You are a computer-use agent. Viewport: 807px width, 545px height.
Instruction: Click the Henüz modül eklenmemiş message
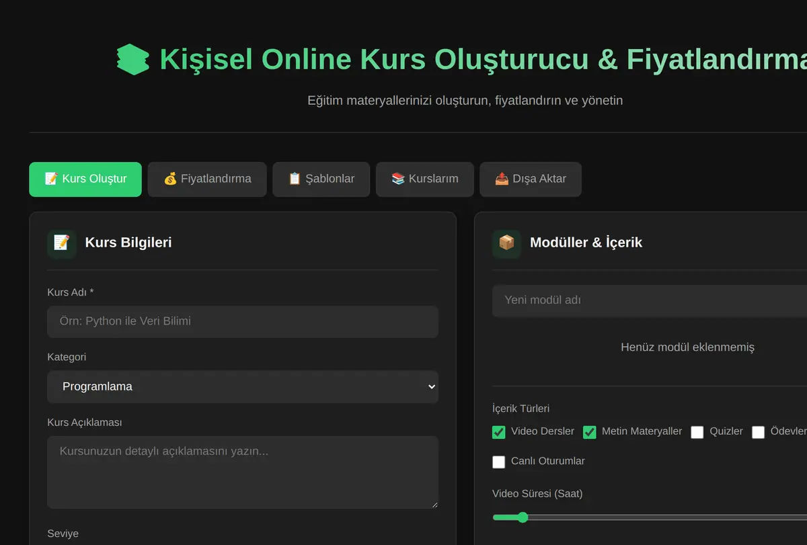(x=687, y=347)
